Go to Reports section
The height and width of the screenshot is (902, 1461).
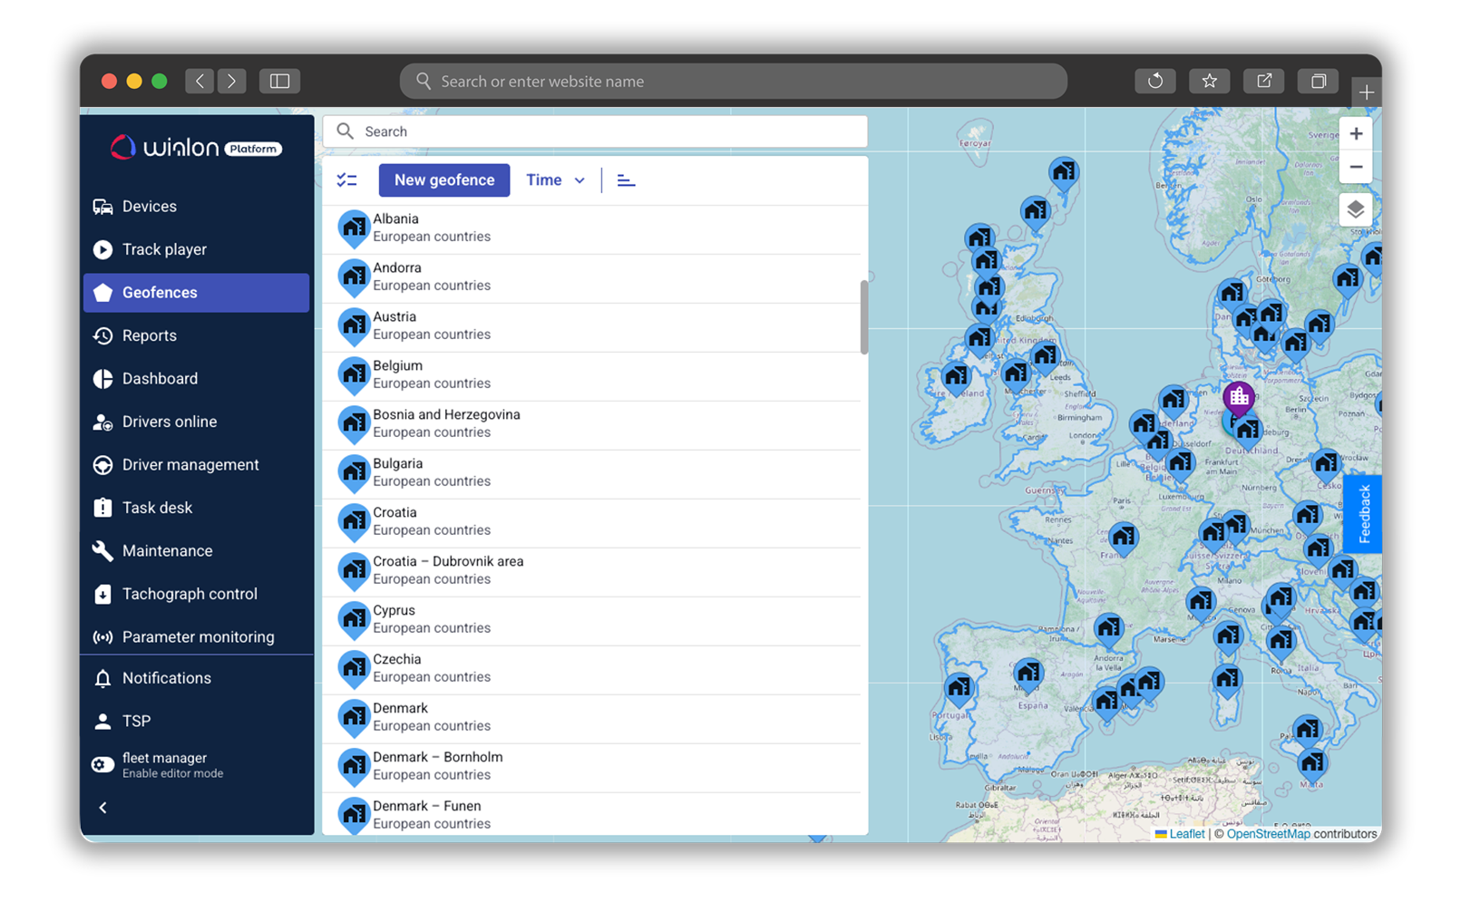196,335
